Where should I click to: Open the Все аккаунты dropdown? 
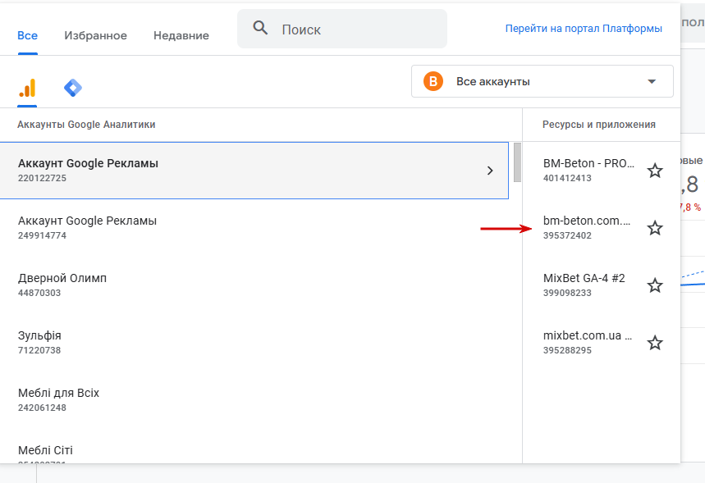pyautogui.click(x=542, y=81)
